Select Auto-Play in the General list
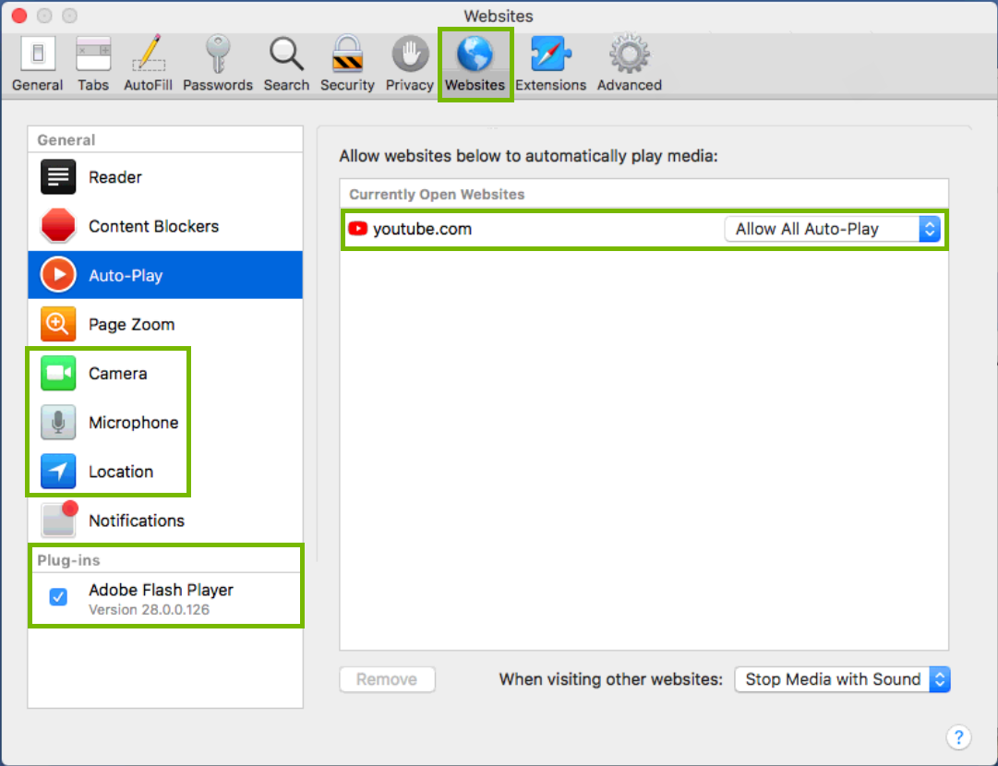The width and height of the screenshot is (998, 766). (x=127, y=274)
